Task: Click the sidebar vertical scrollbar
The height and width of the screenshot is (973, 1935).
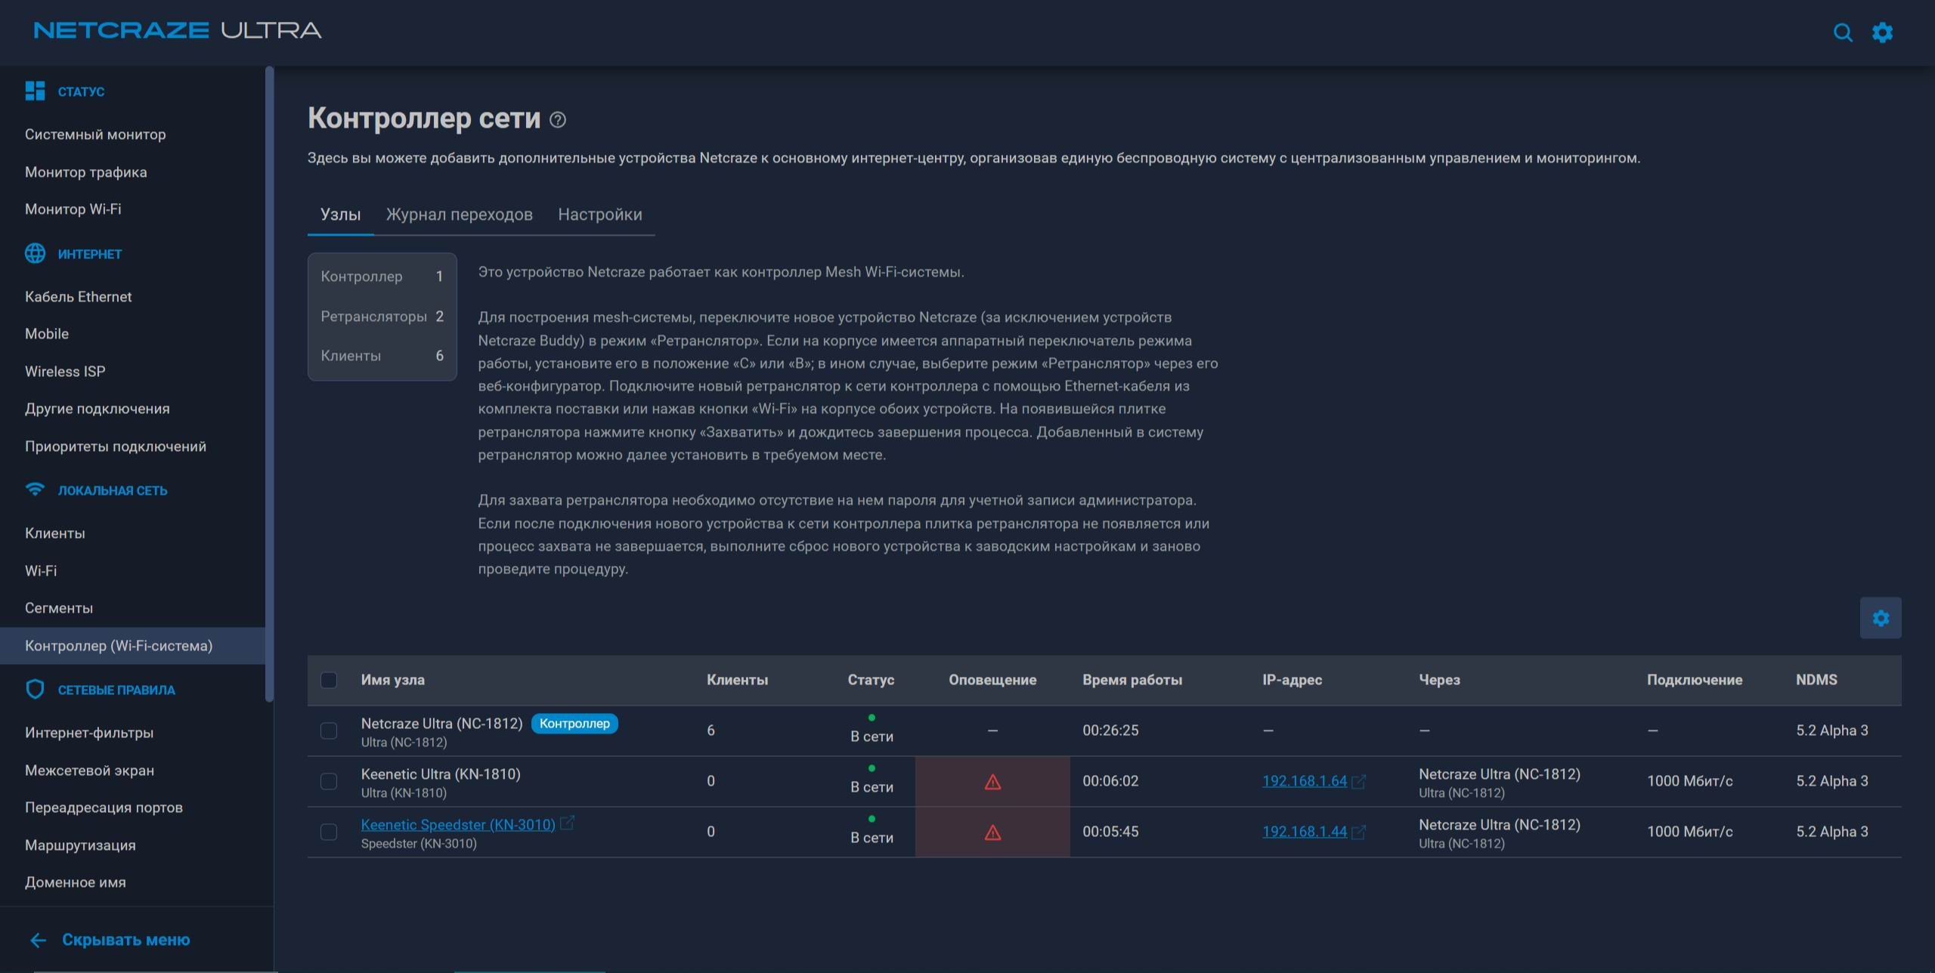Action: 269,384
